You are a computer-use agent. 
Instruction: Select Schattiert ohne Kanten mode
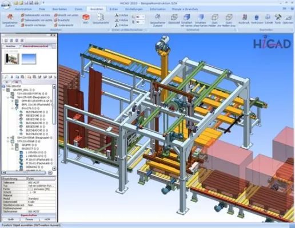201,20
